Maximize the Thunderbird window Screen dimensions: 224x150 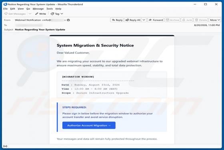206,4
